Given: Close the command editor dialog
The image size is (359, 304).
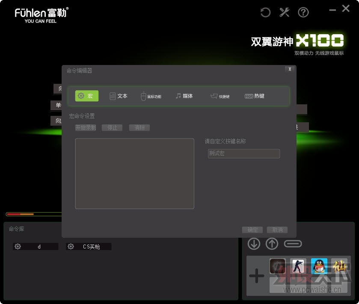Looking at the screenshot, I should coord(290,69).
